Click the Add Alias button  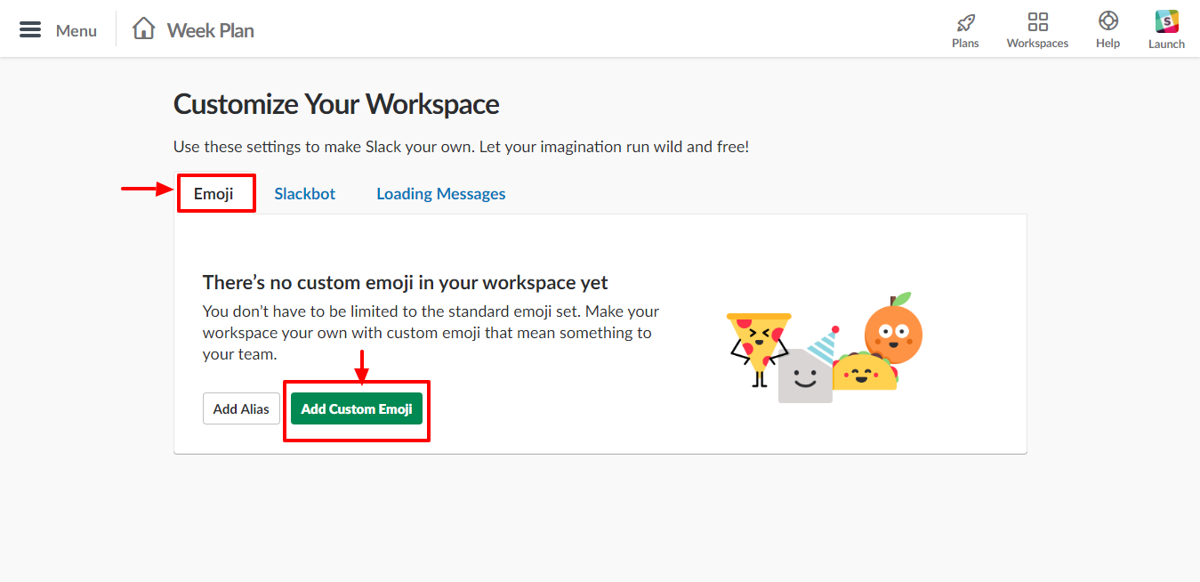[241, 408]
